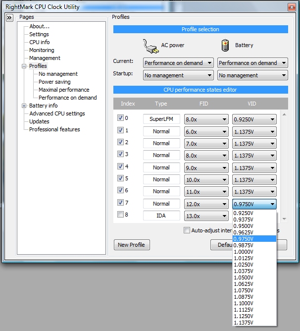This screenshot has width=300, height=331.
Task: Open the 9.0x FID dropdown
Action: click(206, 168)
